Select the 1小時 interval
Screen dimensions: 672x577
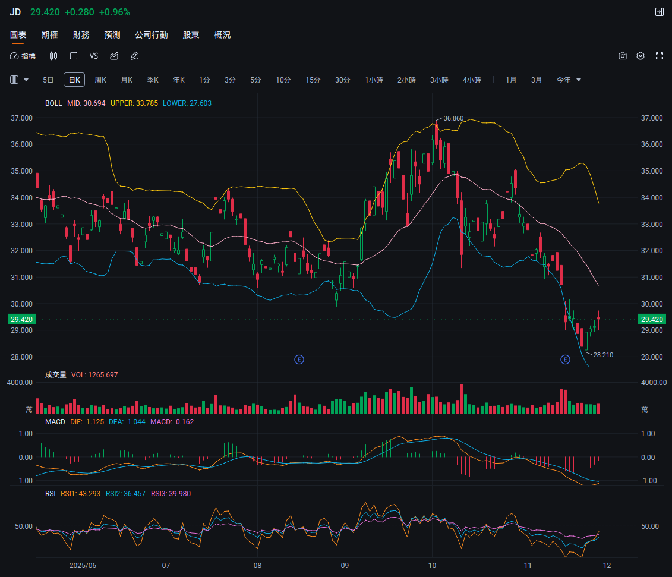(374, 80)
